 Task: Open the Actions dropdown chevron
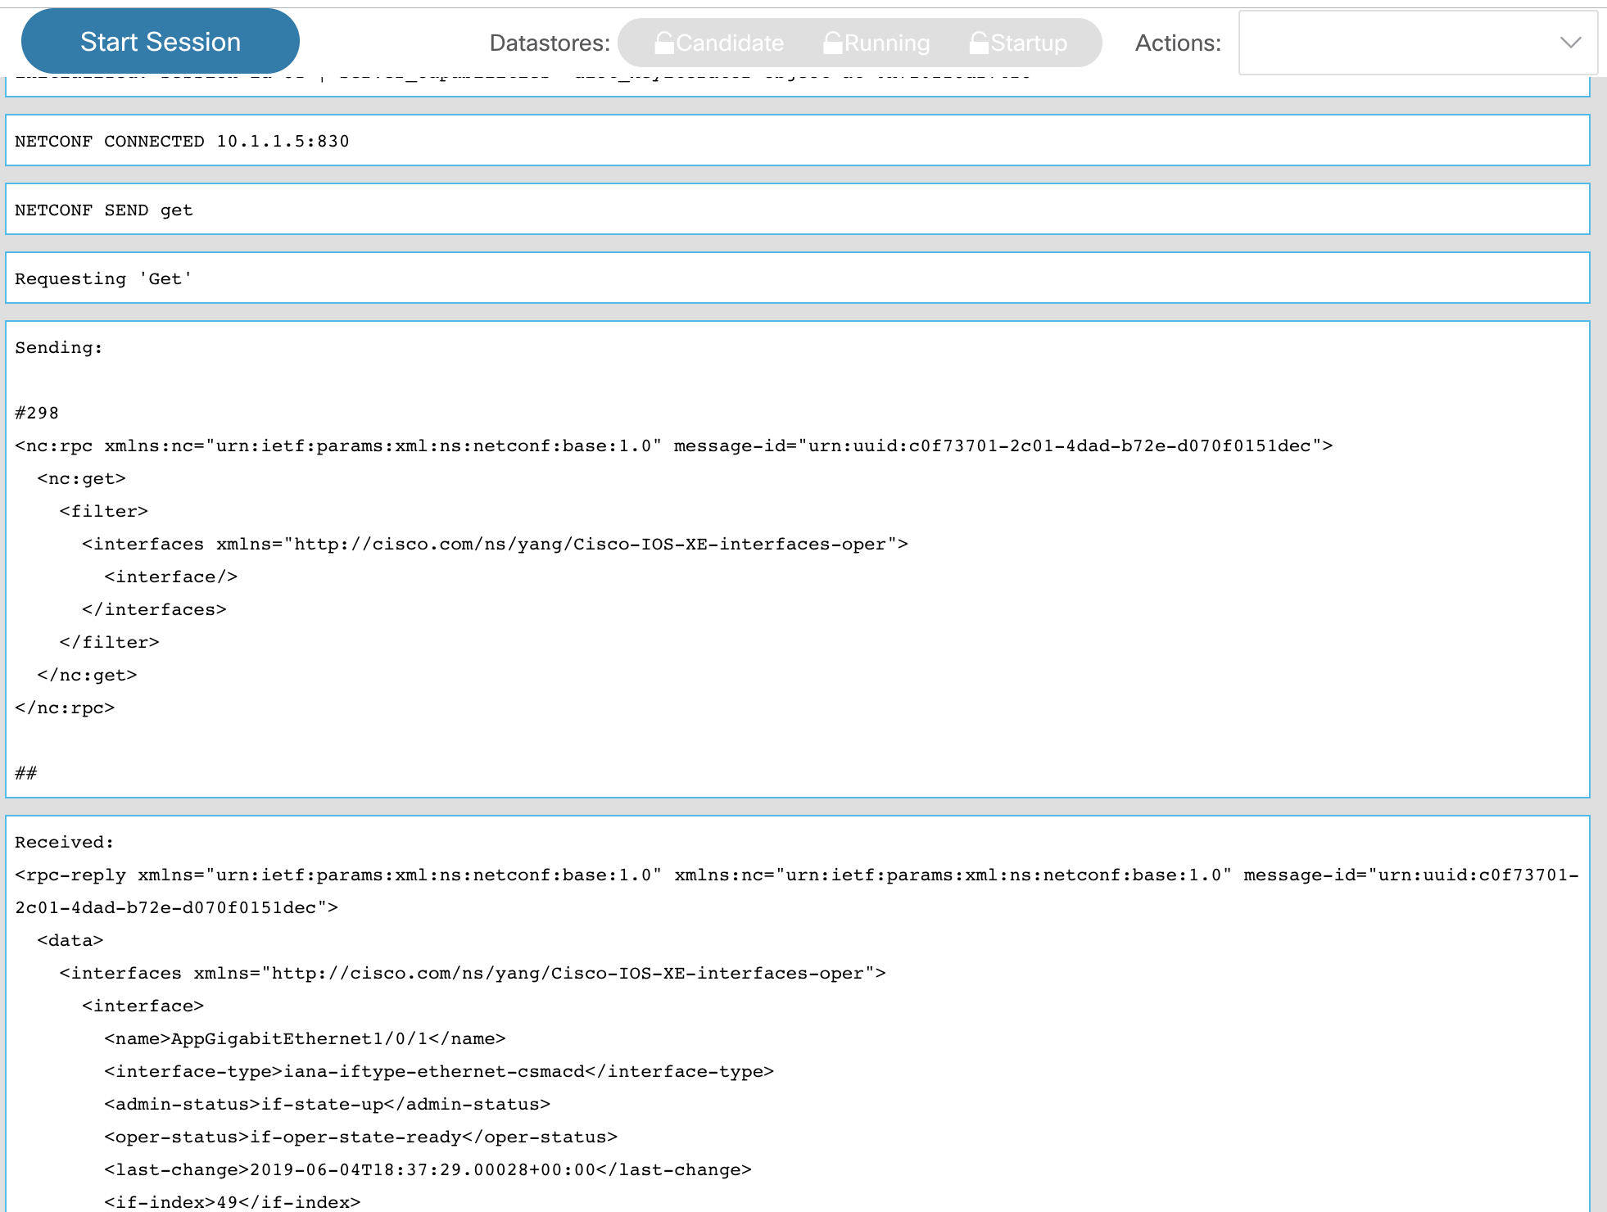(x=1569, y=43)
